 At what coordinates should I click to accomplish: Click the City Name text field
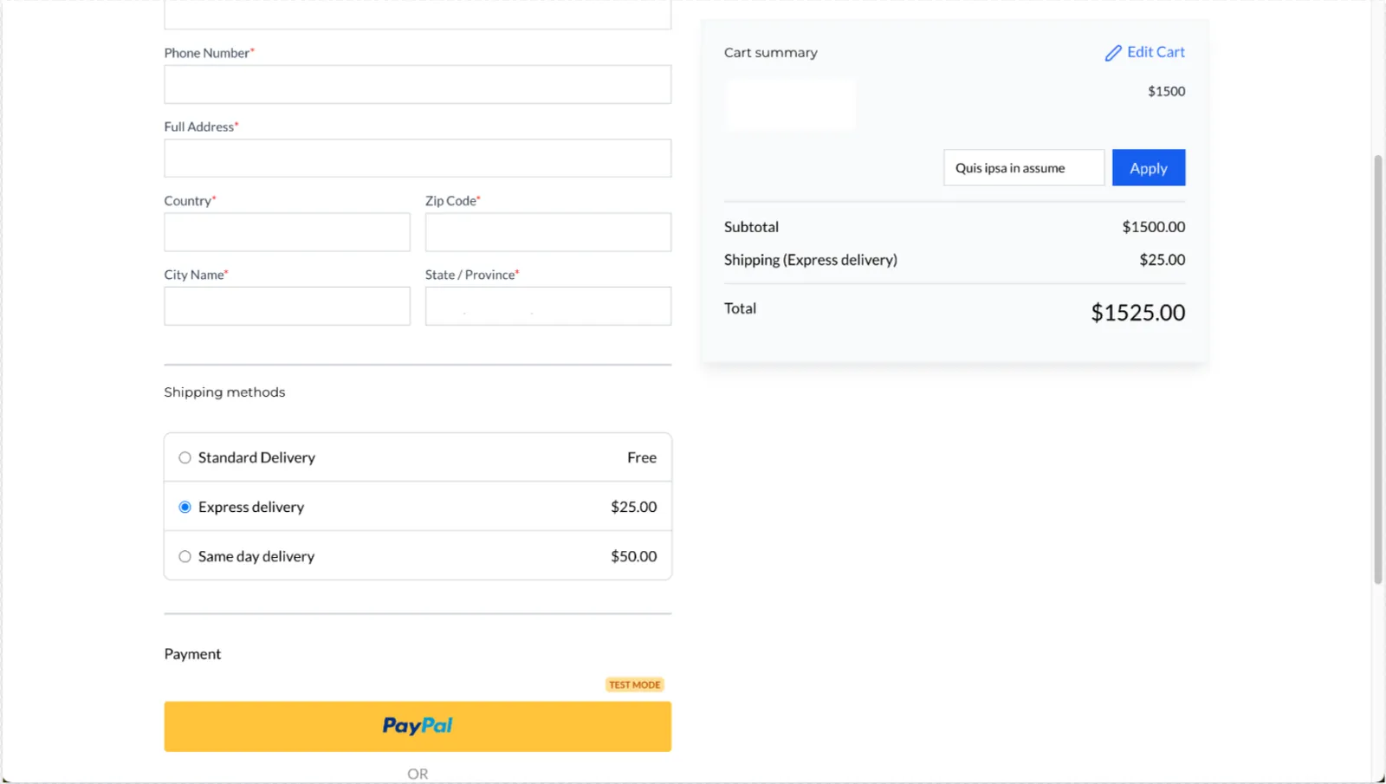287,306
